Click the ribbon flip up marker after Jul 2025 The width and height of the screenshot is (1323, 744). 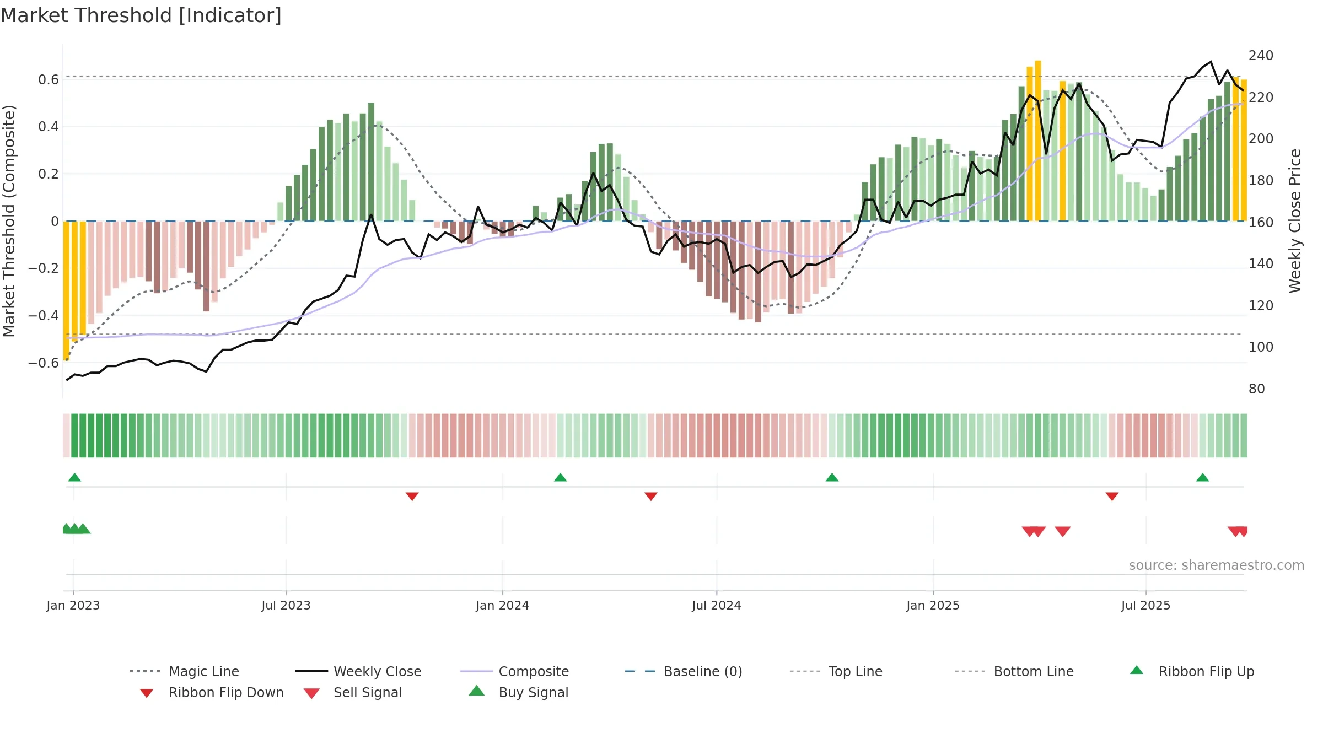point(1203,477)
